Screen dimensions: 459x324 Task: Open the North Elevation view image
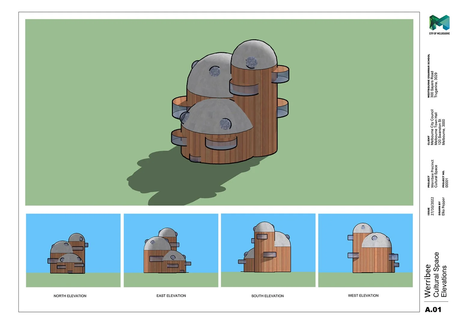click(73, 250)
